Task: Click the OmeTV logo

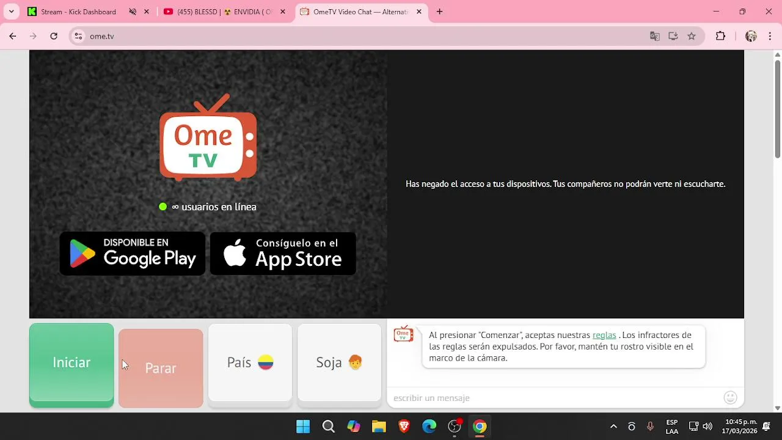Action: click(x=208, y=137)
